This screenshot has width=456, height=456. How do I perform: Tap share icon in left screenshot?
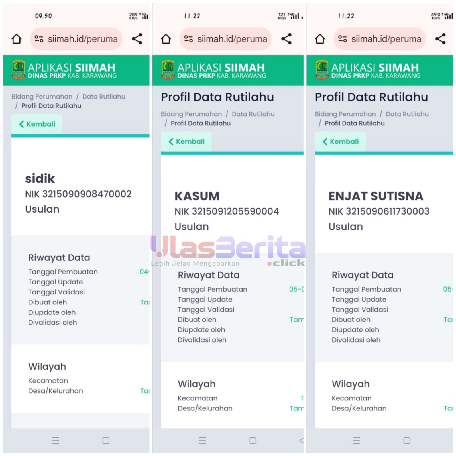pyautogui.click(x=137, y=39)
